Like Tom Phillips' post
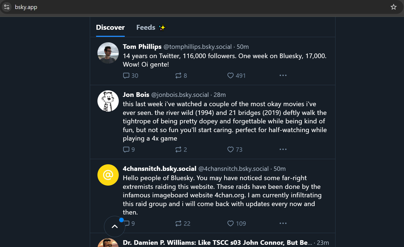 (x=231, y=76)
